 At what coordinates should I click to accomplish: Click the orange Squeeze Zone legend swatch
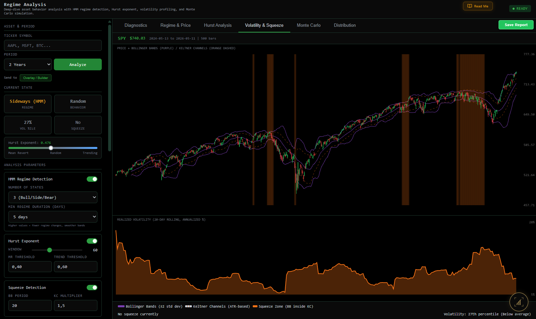click(x=255, y=306)
